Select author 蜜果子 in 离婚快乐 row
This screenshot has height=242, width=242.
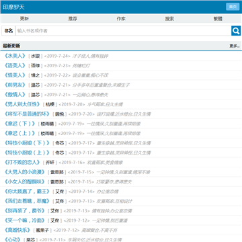click(x=42, y=231)
